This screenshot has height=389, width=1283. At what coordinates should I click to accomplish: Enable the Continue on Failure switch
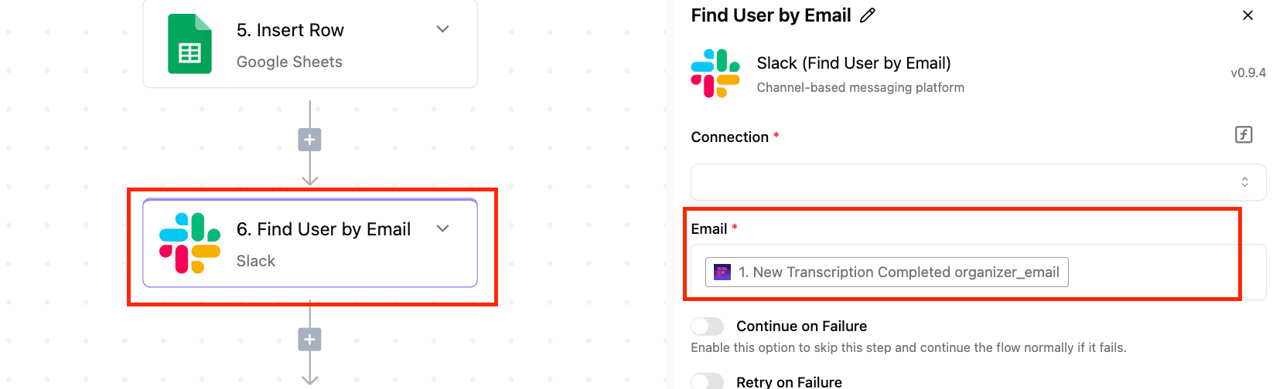click(708, 326)
